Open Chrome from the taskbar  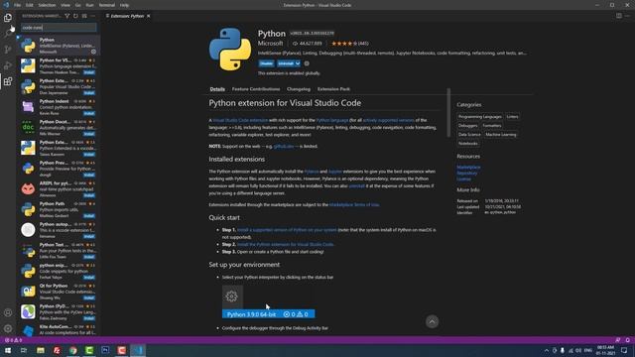(x=72, y=350)
